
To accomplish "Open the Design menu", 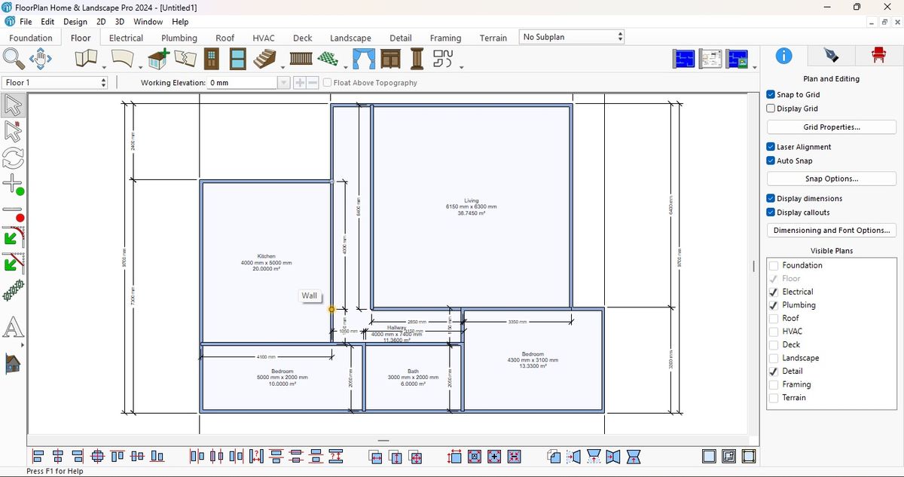I will tap(75, 21).
